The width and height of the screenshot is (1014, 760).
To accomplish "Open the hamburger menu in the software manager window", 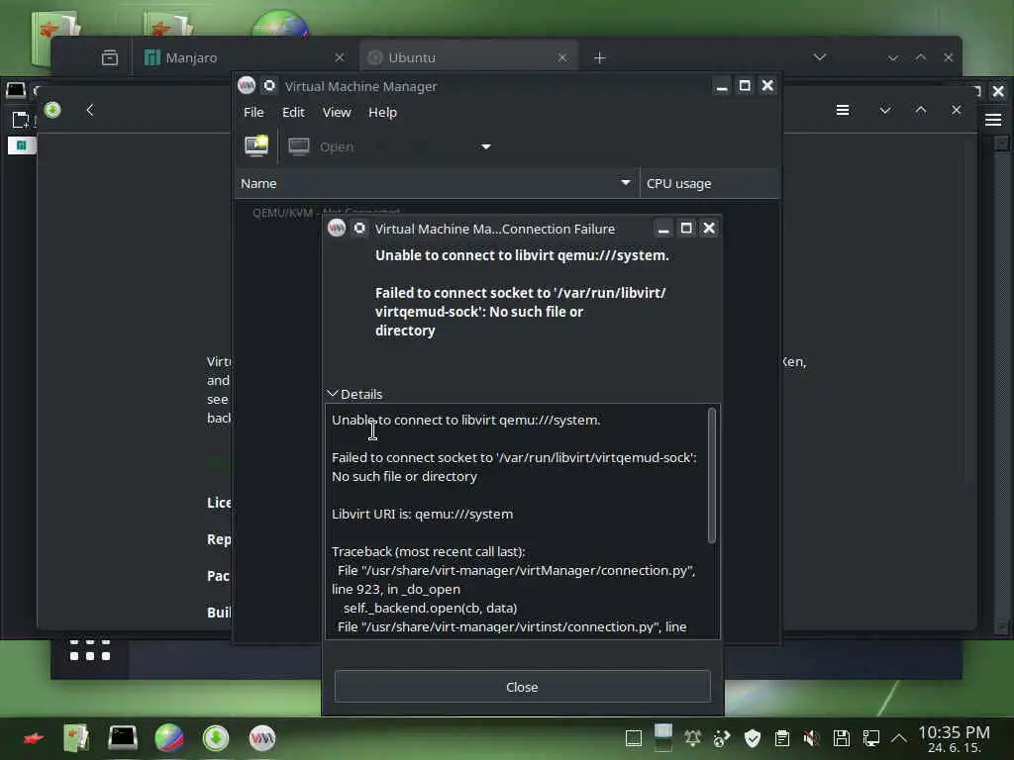I will [x=842, y=110].
